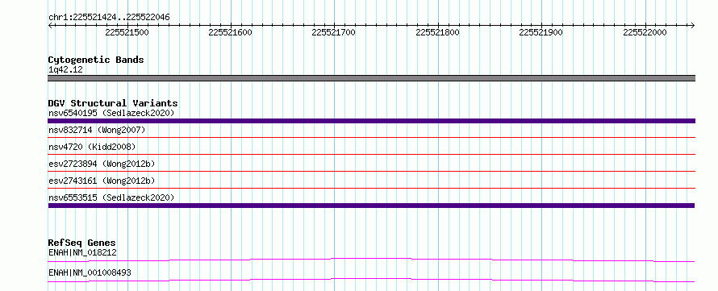Click ruler position 225521900
This screenshot has width=718, height=291.
(x=541, y=32)
